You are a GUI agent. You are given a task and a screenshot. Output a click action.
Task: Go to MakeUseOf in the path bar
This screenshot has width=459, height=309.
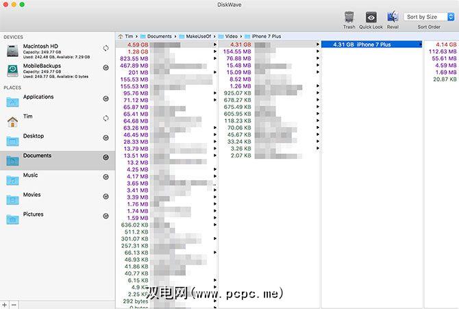coord(195,36)
